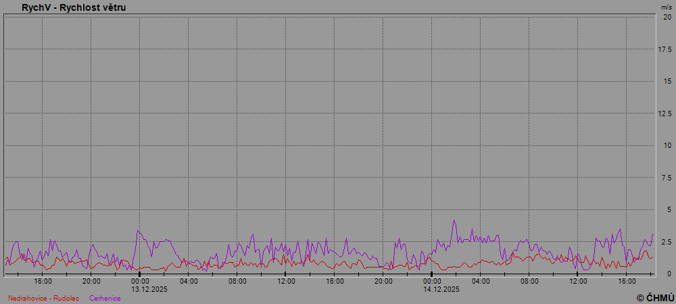Click the 20 value on the y-axis
676x304 pixels.
click(667, 17)
